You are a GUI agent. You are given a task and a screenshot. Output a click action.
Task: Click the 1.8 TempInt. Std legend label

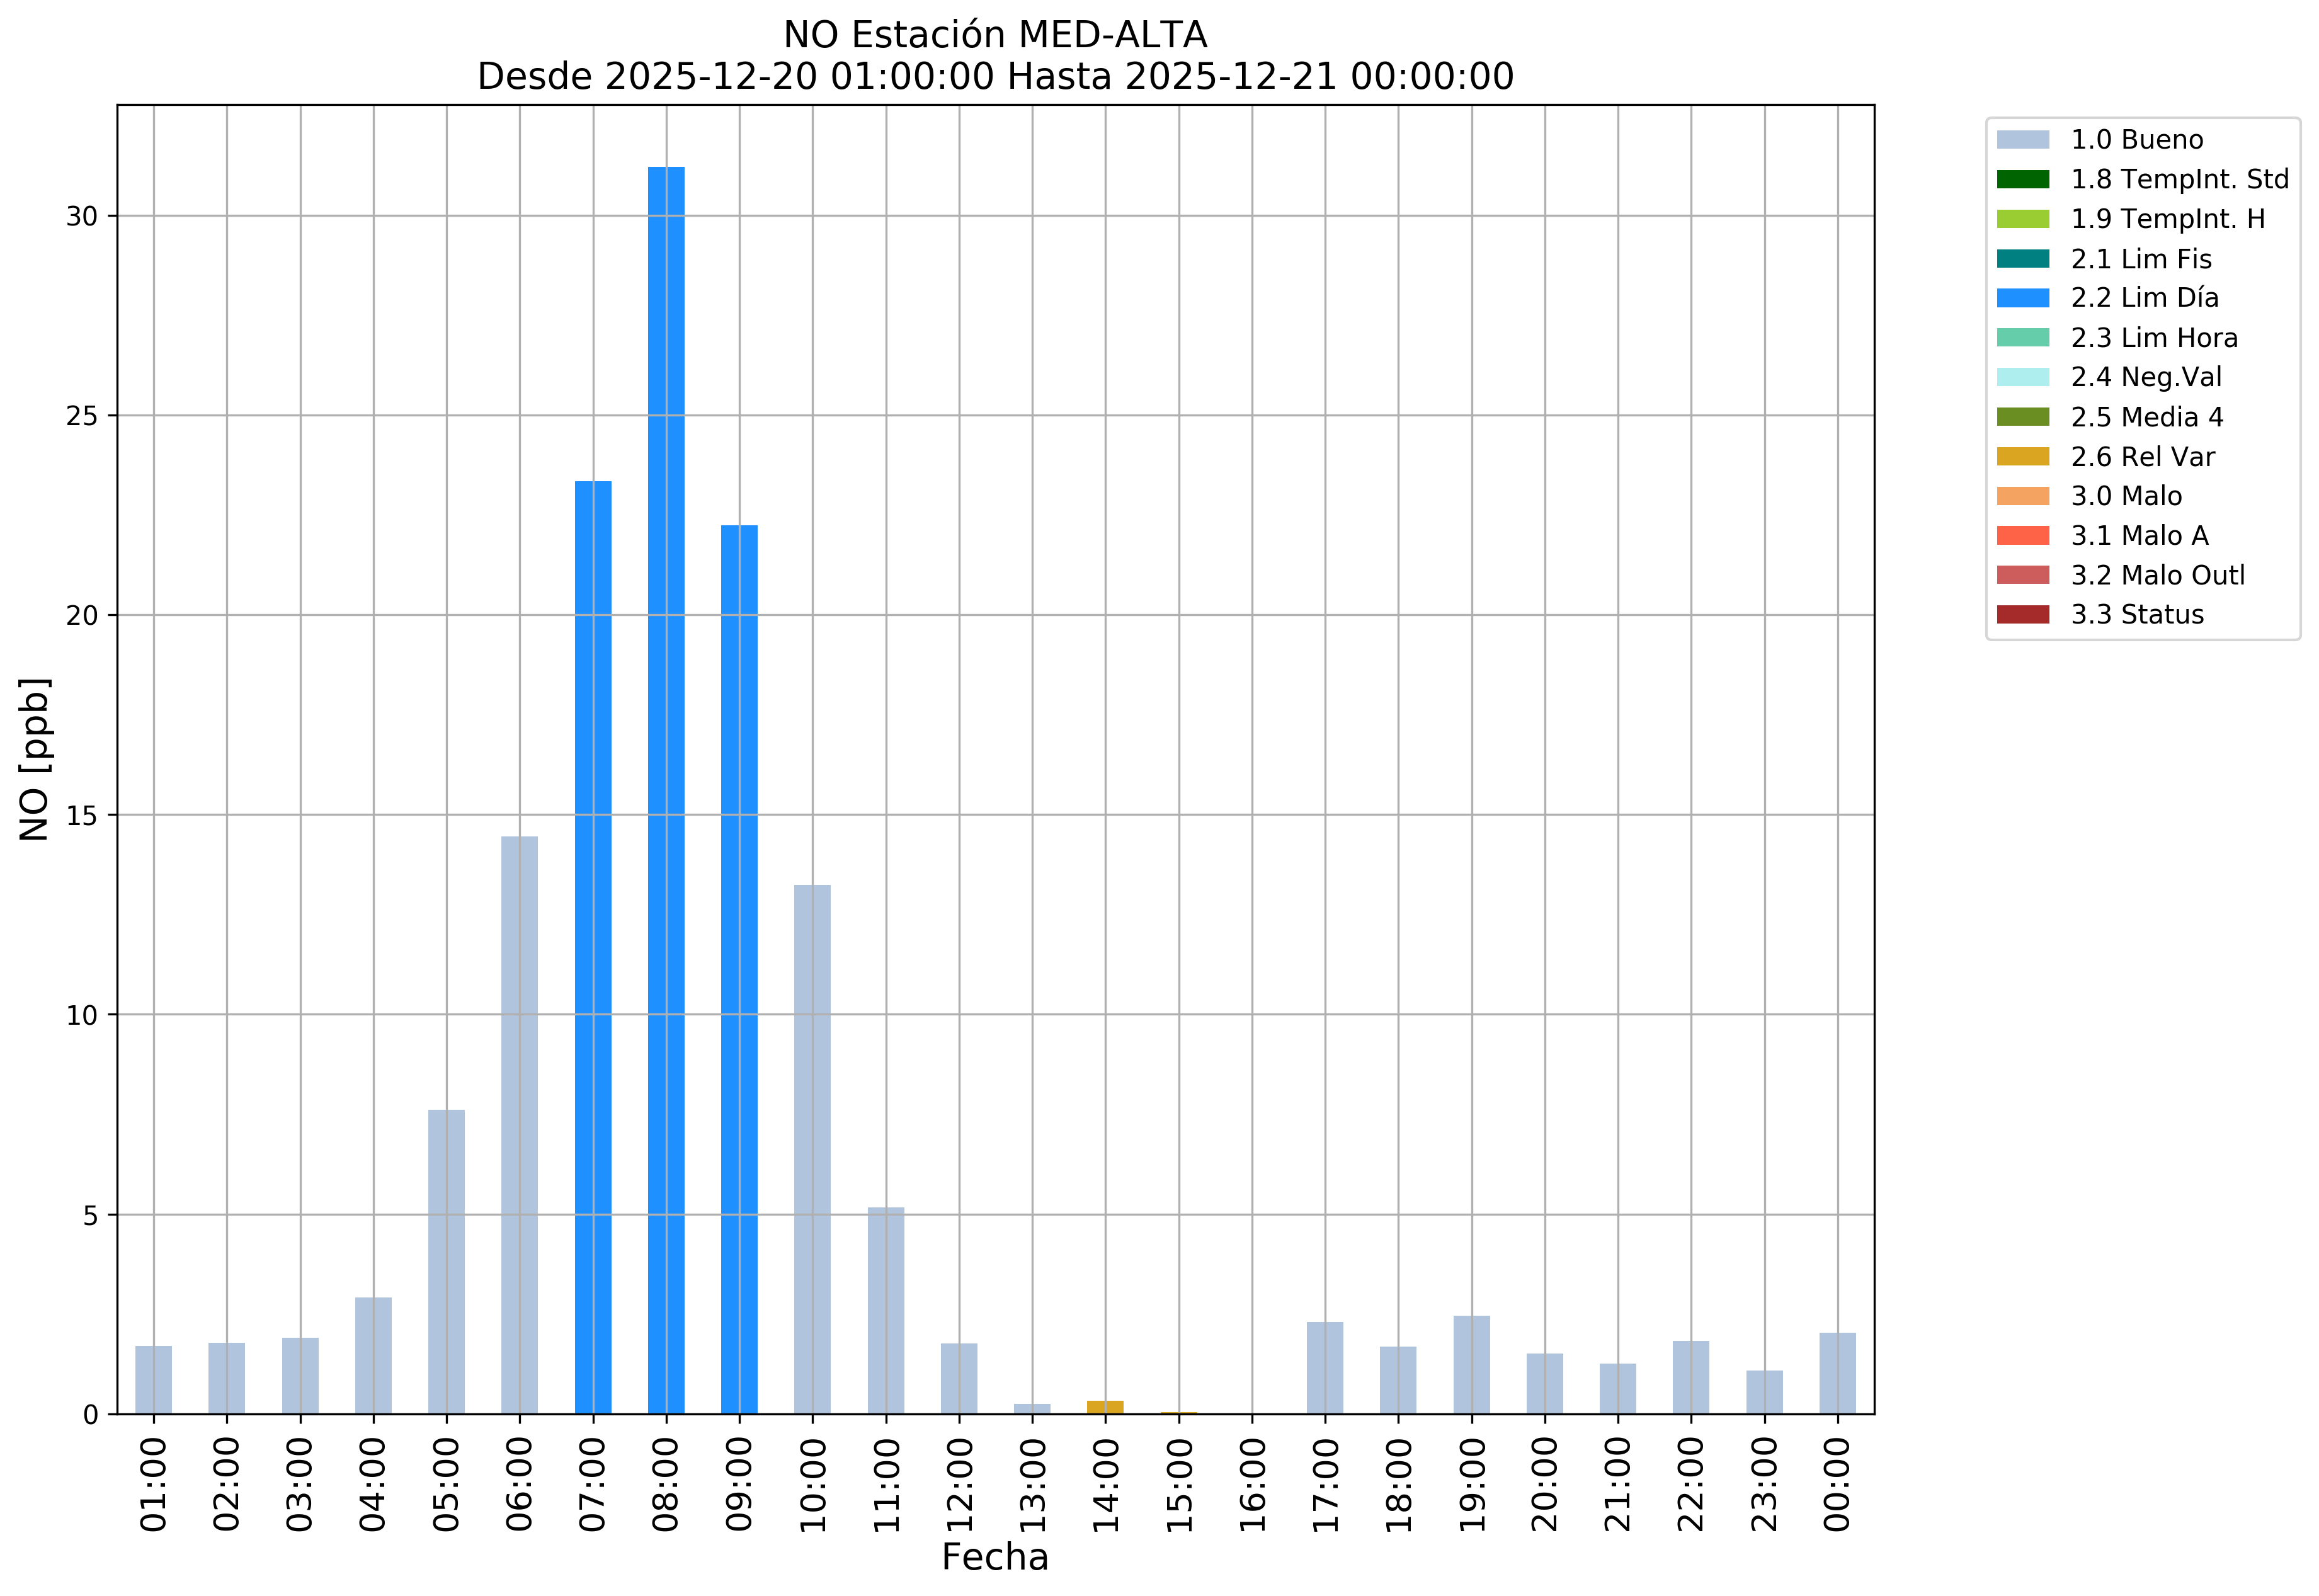pos(2179,180)
